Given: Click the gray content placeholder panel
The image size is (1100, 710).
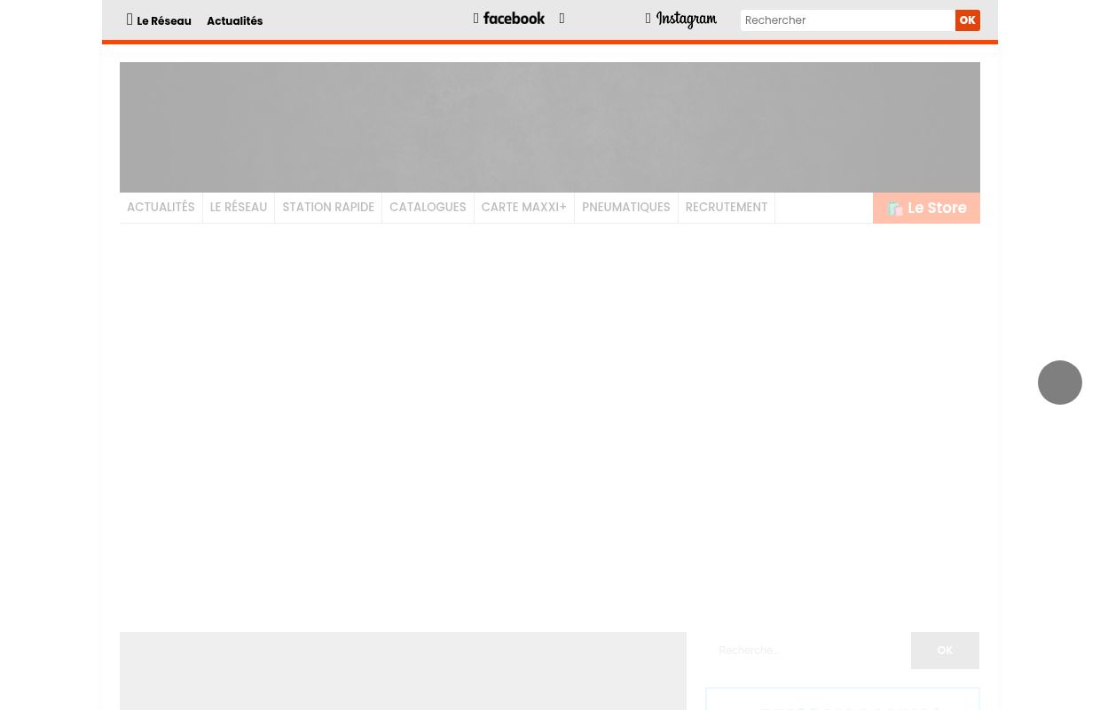Looking at the screenshot, I should click(403, 671).
